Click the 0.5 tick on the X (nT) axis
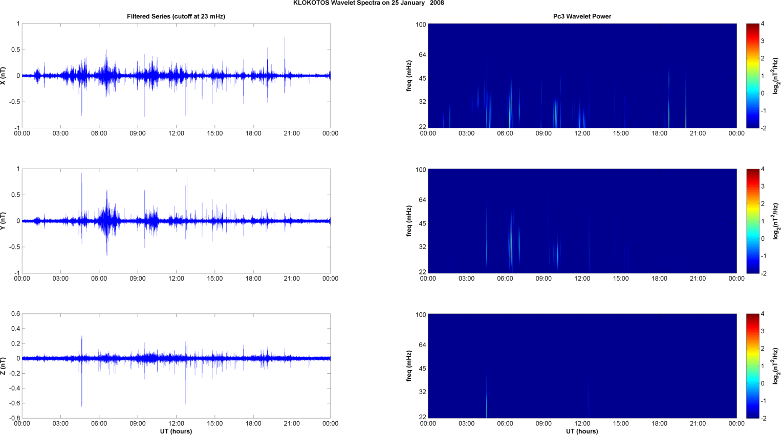 [x=15, y=50]
